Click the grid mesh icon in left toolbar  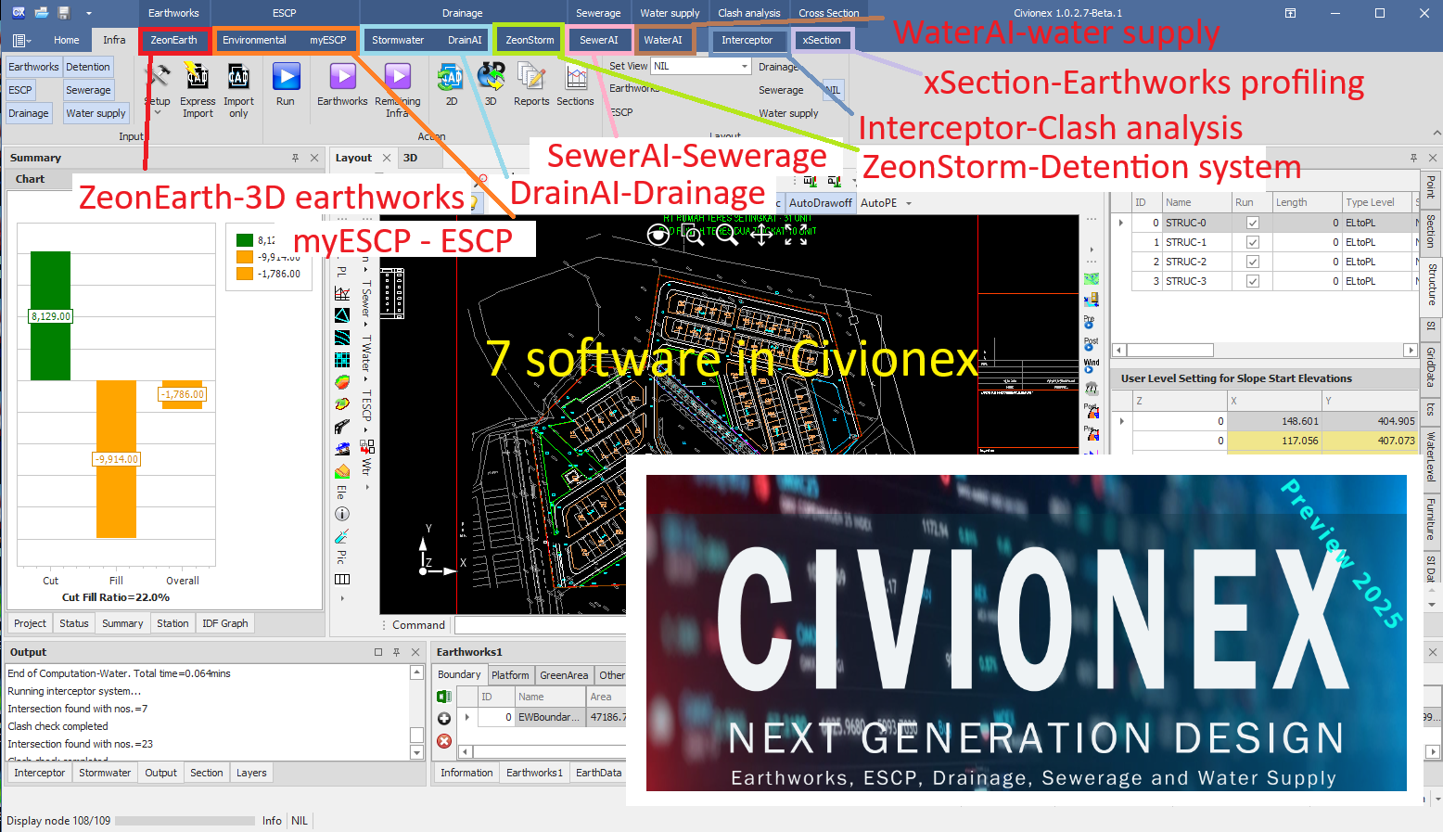click(342, 360)
